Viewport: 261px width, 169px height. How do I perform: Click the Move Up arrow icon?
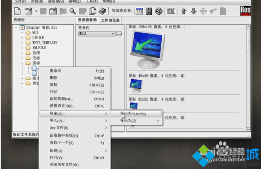coord(184,11)
